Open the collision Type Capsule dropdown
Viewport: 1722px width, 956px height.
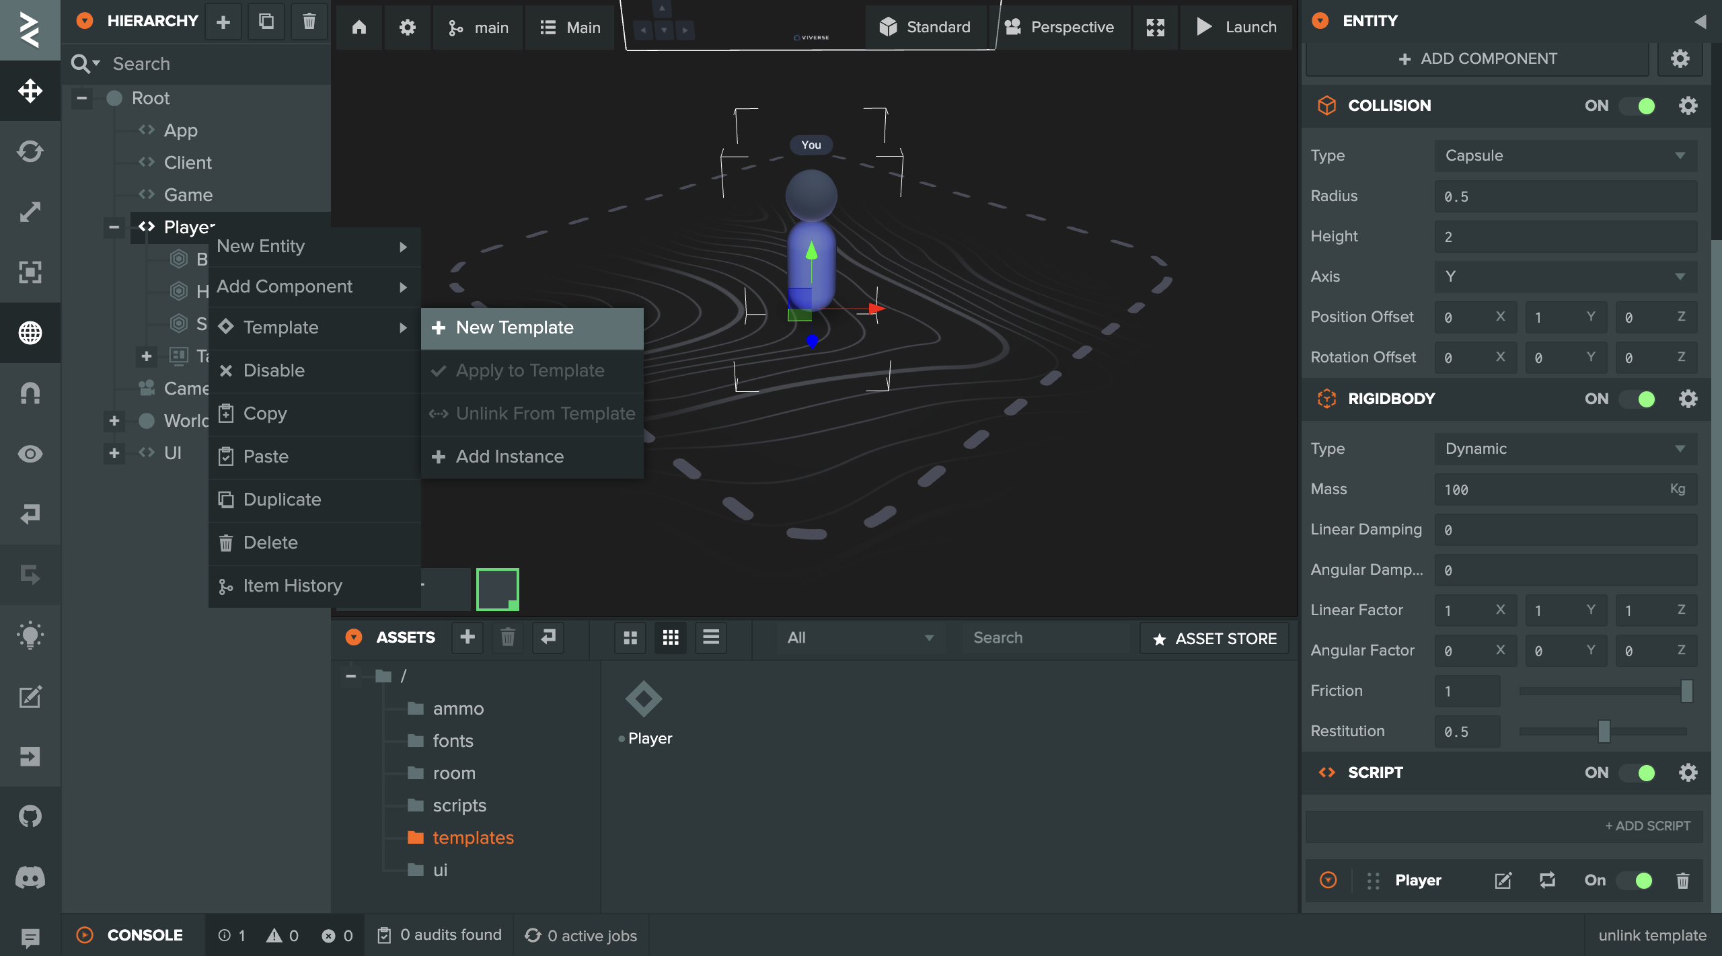(x=1565, y=156)
